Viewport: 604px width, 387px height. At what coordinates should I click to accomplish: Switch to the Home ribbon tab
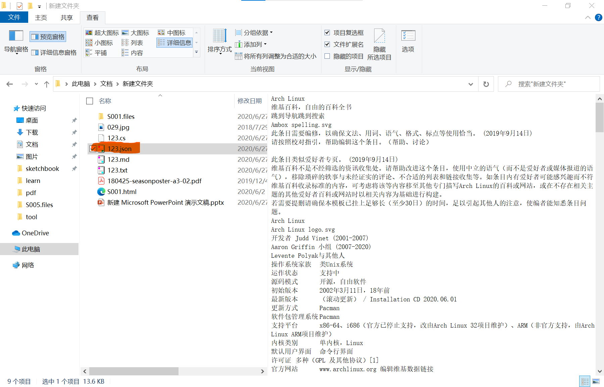coord(41,17)
